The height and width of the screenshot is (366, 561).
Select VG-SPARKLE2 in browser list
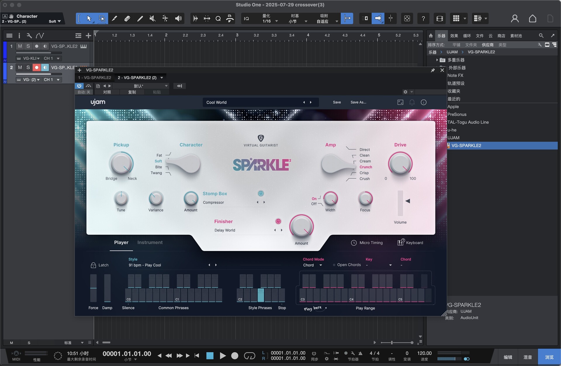[x=502, y=145]
